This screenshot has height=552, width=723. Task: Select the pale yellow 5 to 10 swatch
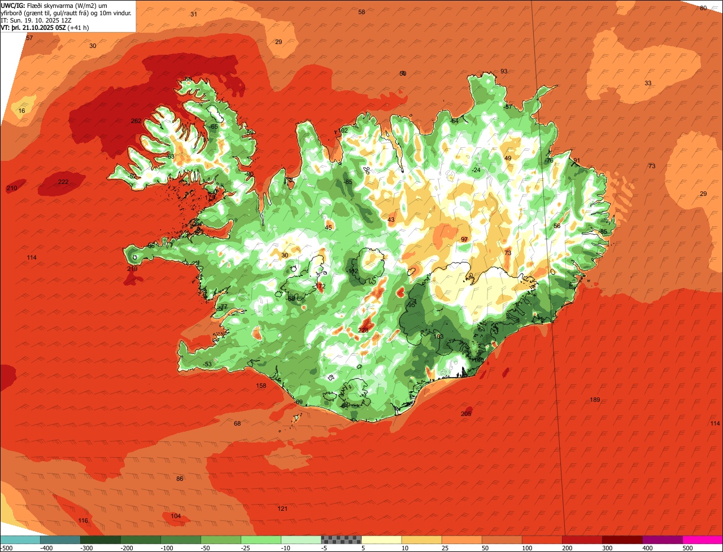[x=381, y=540]
